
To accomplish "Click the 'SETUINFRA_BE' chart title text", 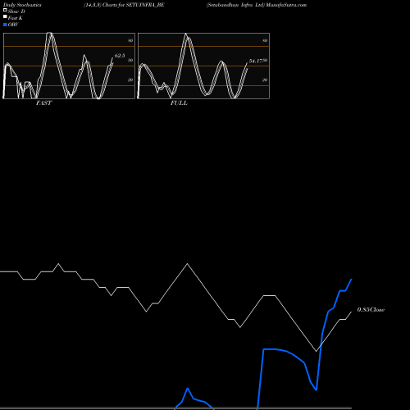I will pyautogui.click(x=145, y=5).
